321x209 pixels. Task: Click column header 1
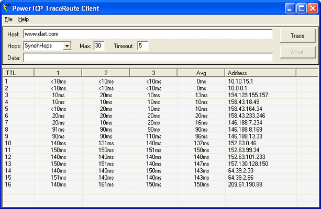[x=58, y=73]
